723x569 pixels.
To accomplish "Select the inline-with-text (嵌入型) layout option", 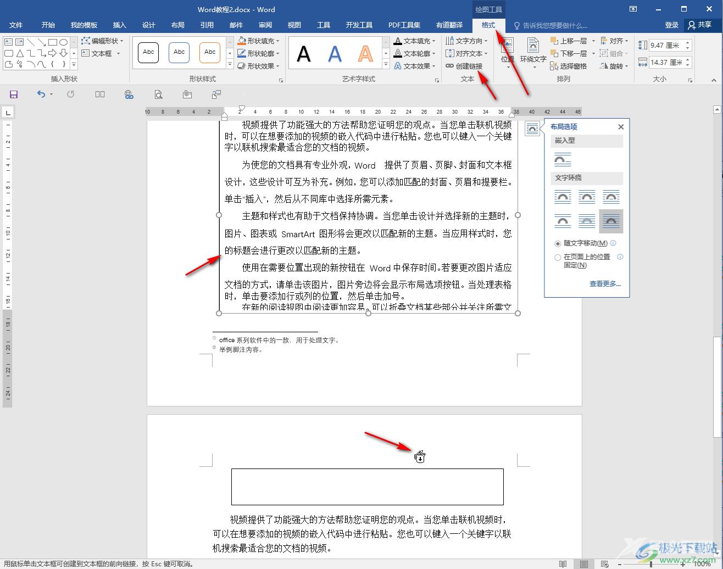I will coord(563,160).
